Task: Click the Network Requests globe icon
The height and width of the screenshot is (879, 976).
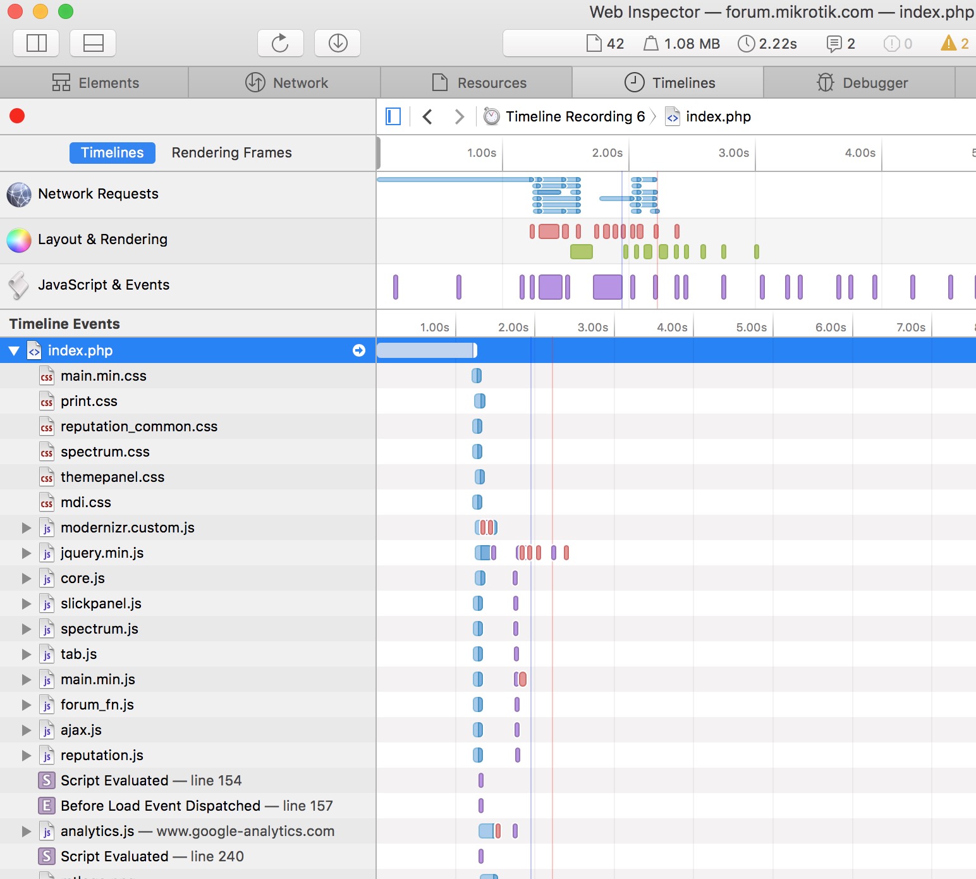Action: pyautogui.click(x=19, y=194)
